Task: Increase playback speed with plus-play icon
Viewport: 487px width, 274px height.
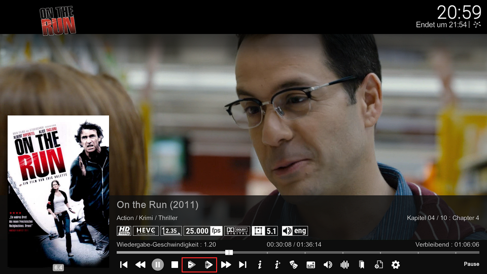Action: (x=208, y=265)
